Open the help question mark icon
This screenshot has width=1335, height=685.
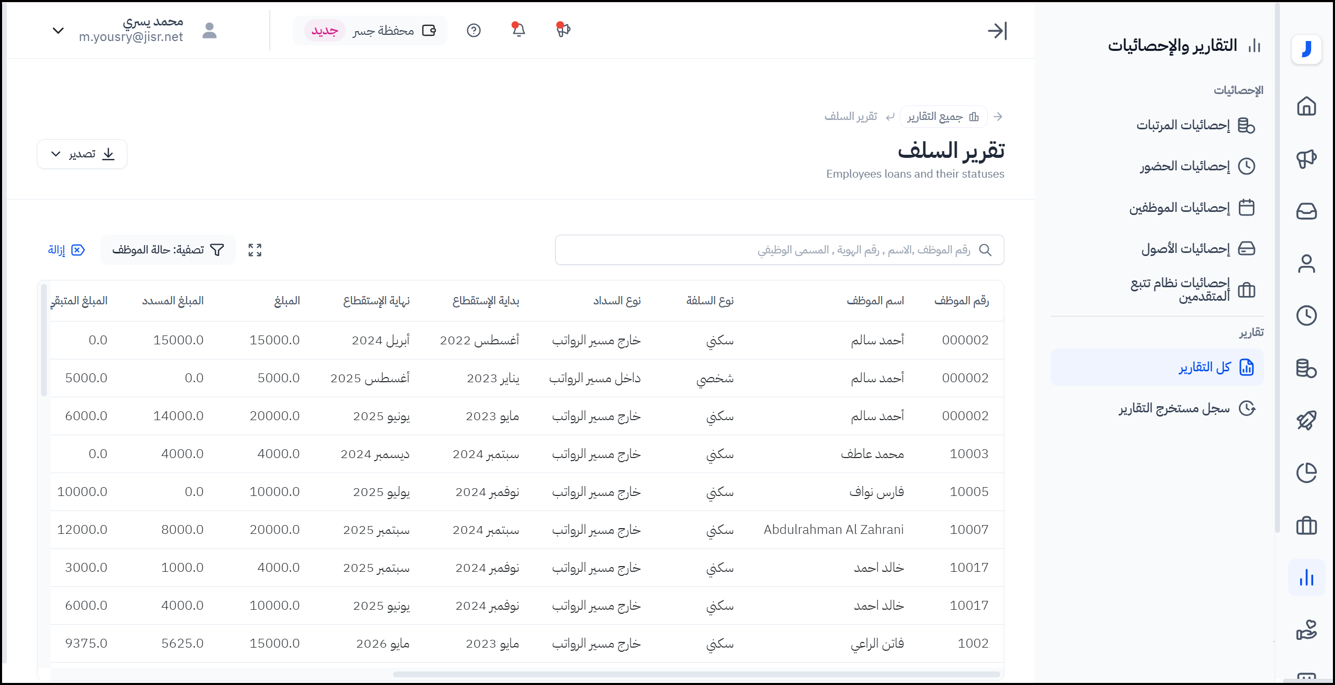(x=473, y=31)
